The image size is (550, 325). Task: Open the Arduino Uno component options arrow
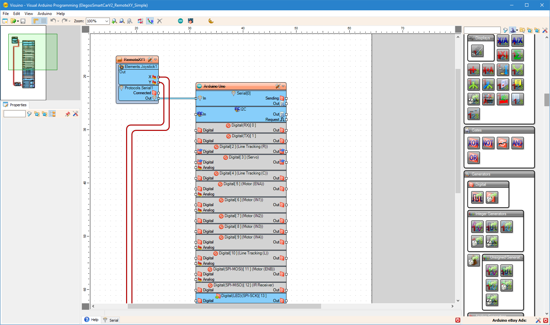(283, 86)
